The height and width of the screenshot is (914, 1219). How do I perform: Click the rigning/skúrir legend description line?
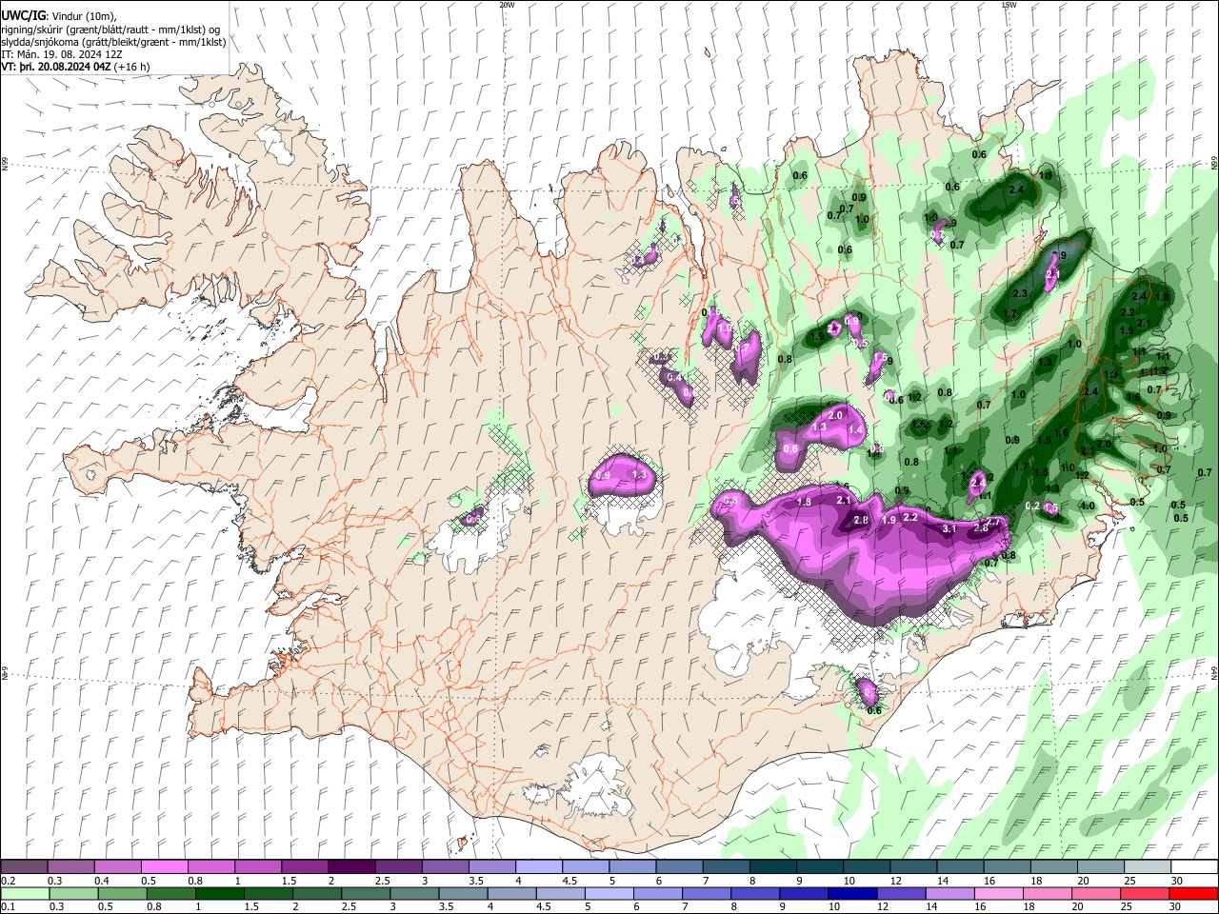tap(111, 30)
